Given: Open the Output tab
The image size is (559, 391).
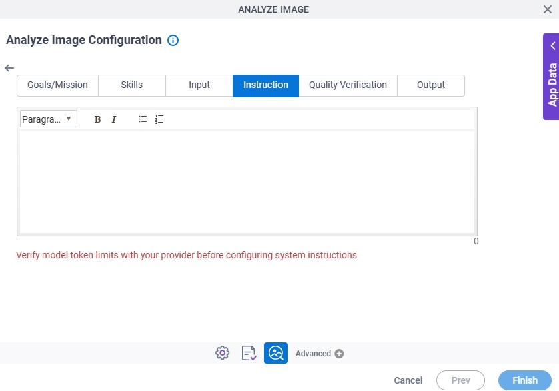Looking at the screenshot, I should 431,85.
